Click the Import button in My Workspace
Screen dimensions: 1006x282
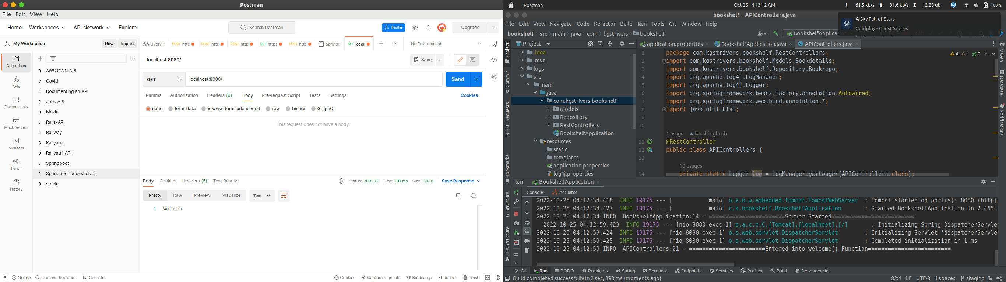(127, 44)
